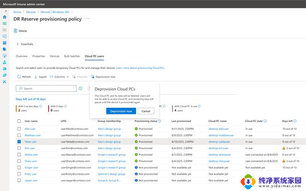Screen dimensions: 306x191
Task: Expand the left navigation with double chevron
Action: tap(6, 11)
